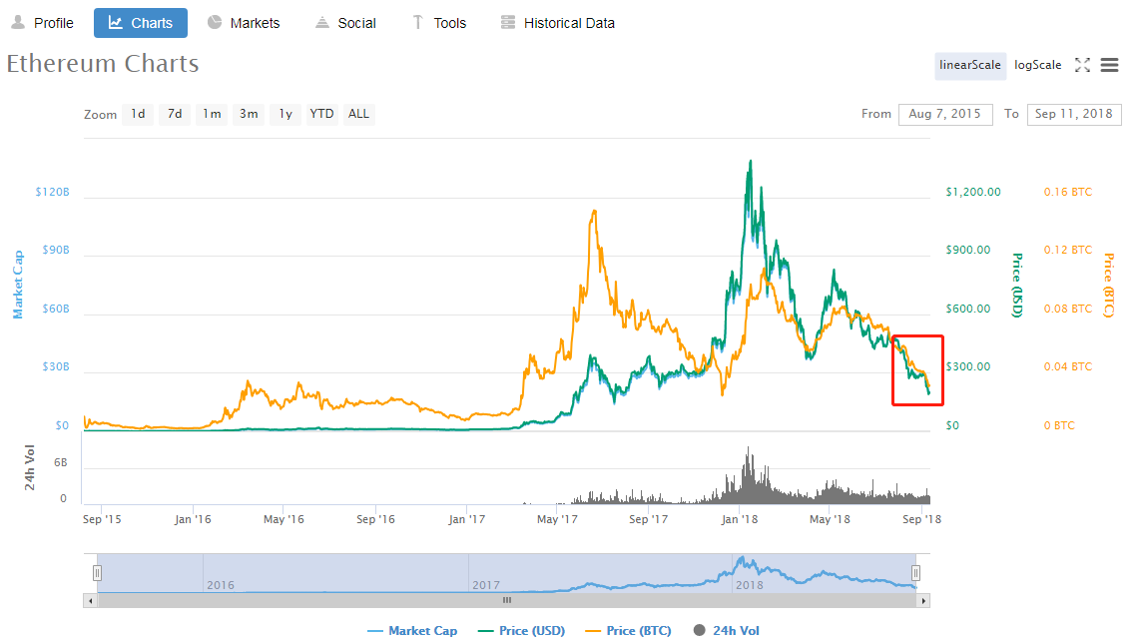Click the navigator scrollbar grip

(507, 600)
